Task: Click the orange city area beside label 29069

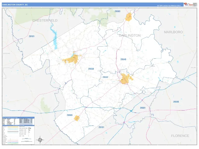Action: pyautogui.click(x=77, y=118)
